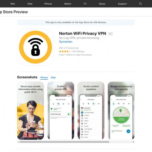The image size is (152, 152).
Task: Click the green location pin on the map
Action: pyautogui.click(x=120, y=111)
